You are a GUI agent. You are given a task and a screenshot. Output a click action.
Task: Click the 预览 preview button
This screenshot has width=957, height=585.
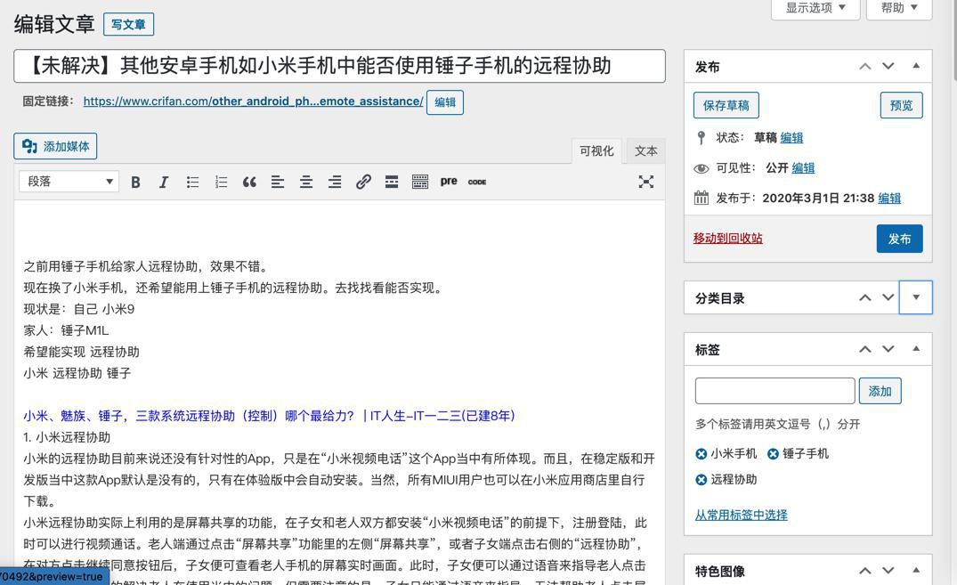902,105
